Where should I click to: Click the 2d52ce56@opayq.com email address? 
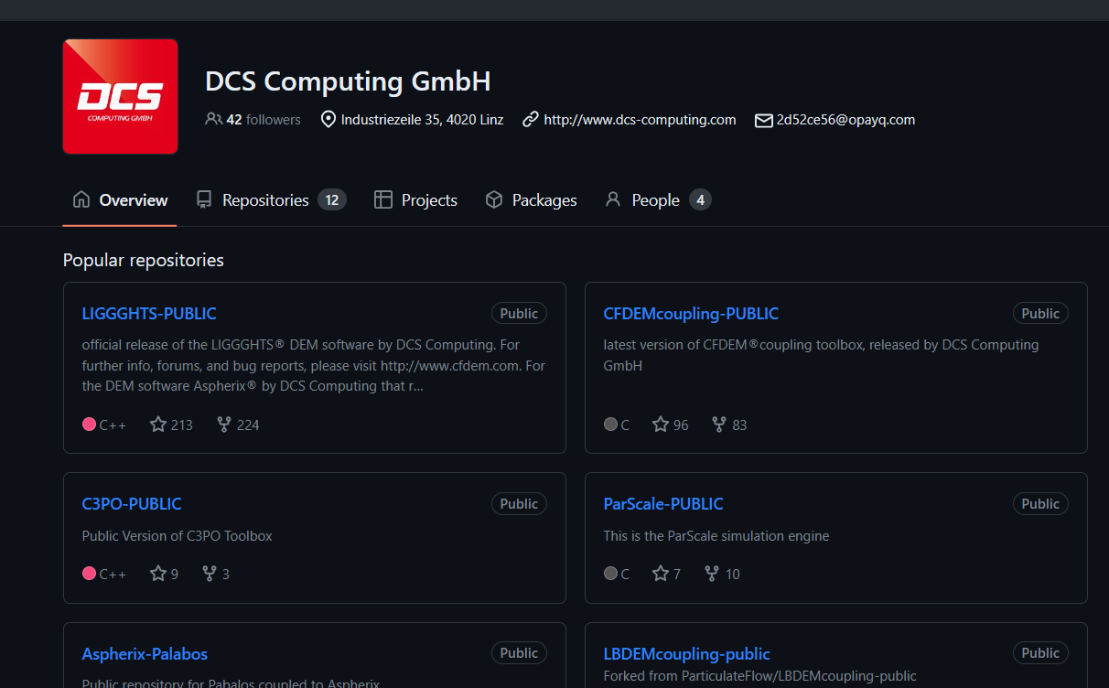[x=845, y=120]
